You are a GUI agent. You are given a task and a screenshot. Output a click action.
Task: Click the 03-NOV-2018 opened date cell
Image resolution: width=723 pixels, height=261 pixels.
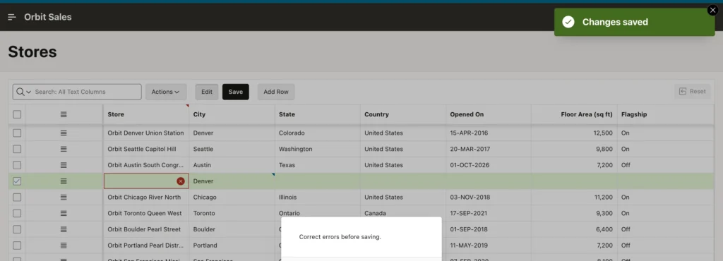pos(489,197)
